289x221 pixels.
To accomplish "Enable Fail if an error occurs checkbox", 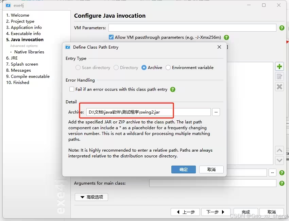I will 72,89.
